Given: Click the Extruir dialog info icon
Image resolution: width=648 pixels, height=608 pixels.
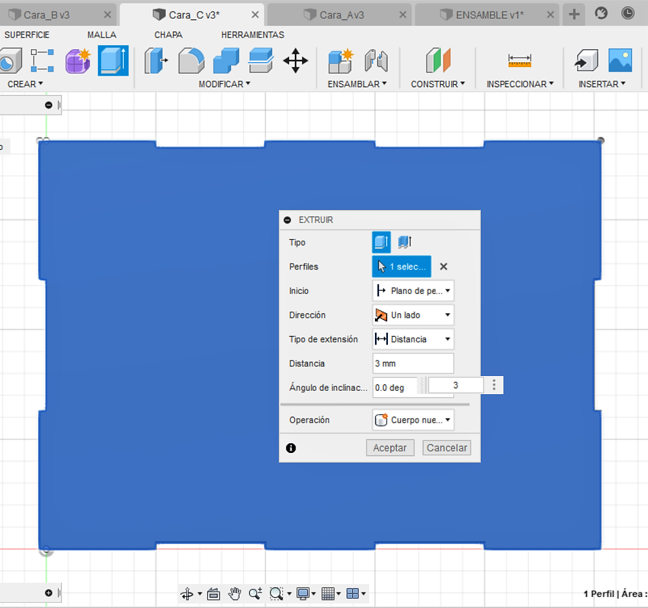Looking at the screenshot, I should [x=291, y=448].
